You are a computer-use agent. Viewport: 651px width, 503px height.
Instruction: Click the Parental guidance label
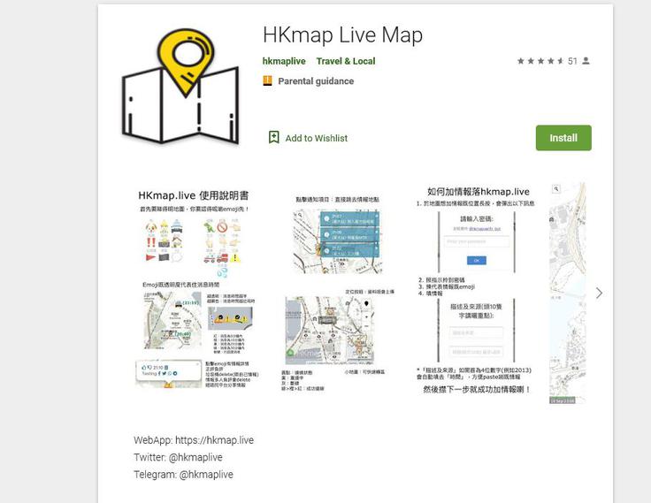[x=316, y=81]
